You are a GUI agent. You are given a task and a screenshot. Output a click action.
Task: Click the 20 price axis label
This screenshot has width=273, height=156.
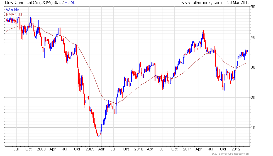click(x=253, y=97)
